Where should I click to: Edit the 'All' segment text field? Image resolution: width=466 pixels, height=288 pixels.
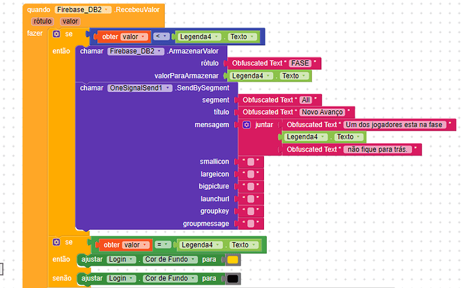click(306, 100)
